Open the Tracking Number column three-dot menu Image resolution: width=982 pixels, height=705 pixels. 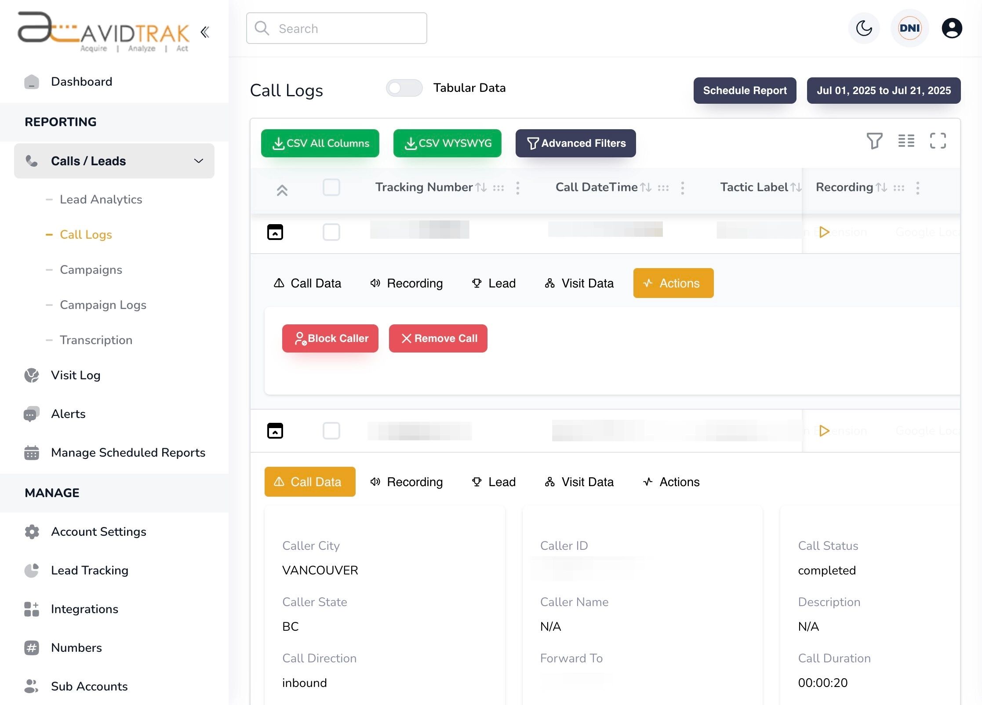pyautogui.click(x=518, y=188)
